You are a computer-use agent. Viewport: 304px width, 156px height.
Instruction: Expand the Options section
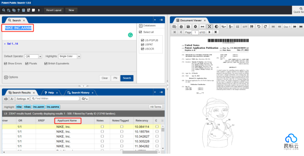click(6, 77)
